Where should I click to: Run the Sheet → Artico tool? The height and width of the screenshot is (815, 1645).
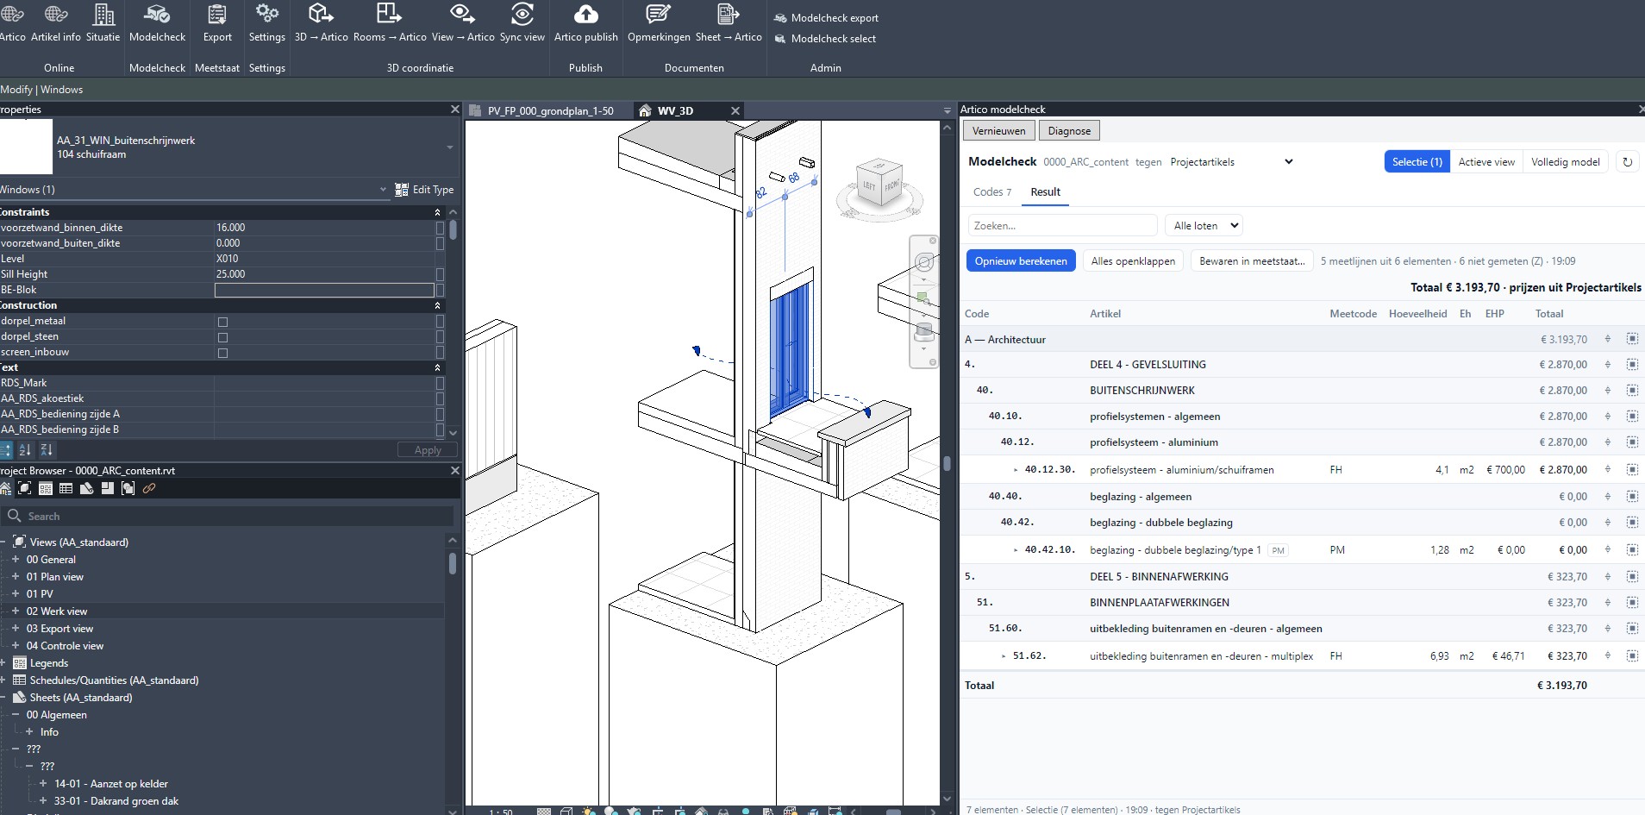[729, 23]
